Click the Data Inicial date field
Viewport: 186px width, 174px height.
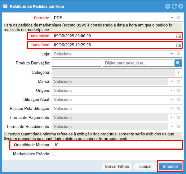114,36
